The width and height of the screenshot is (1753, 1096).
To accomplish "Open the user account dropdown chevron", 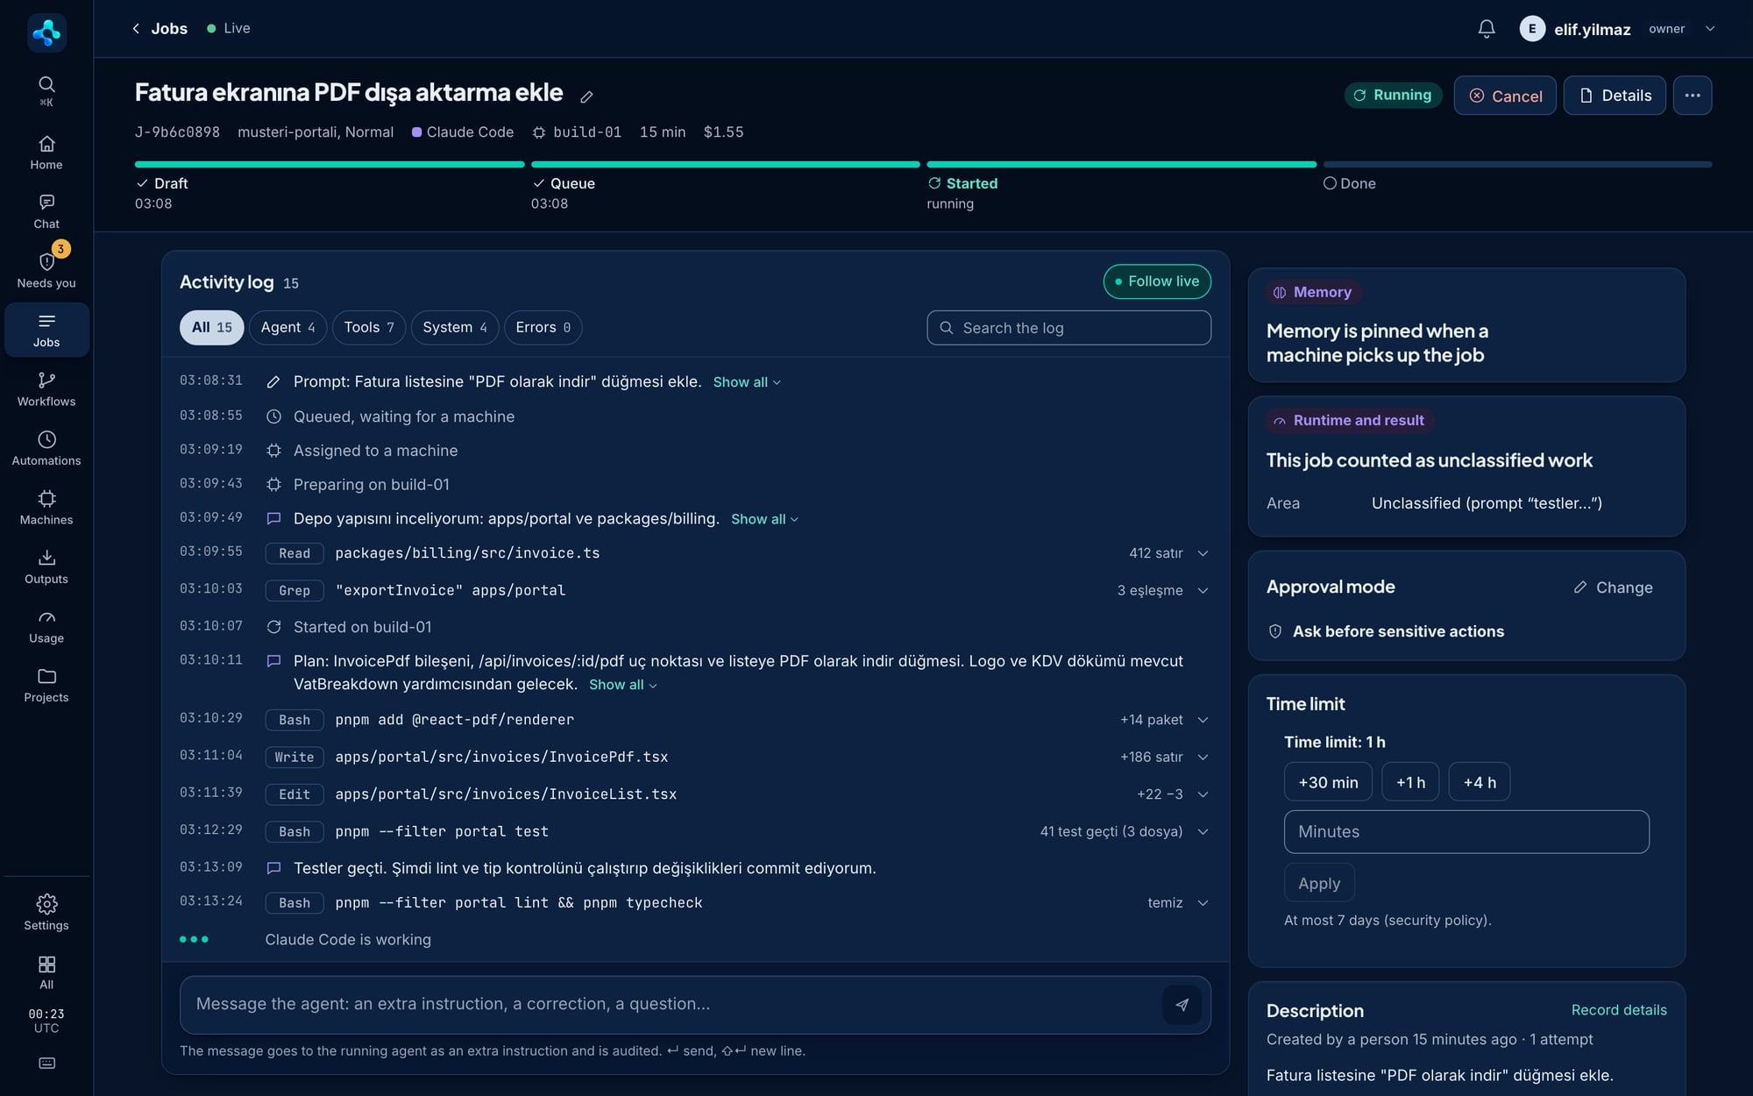I will [x=1709, y=29].
